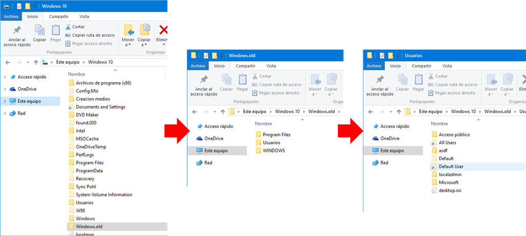Open Archivo tab in Windows 10 window
This screenshot has width=526, height=236.
11,16
